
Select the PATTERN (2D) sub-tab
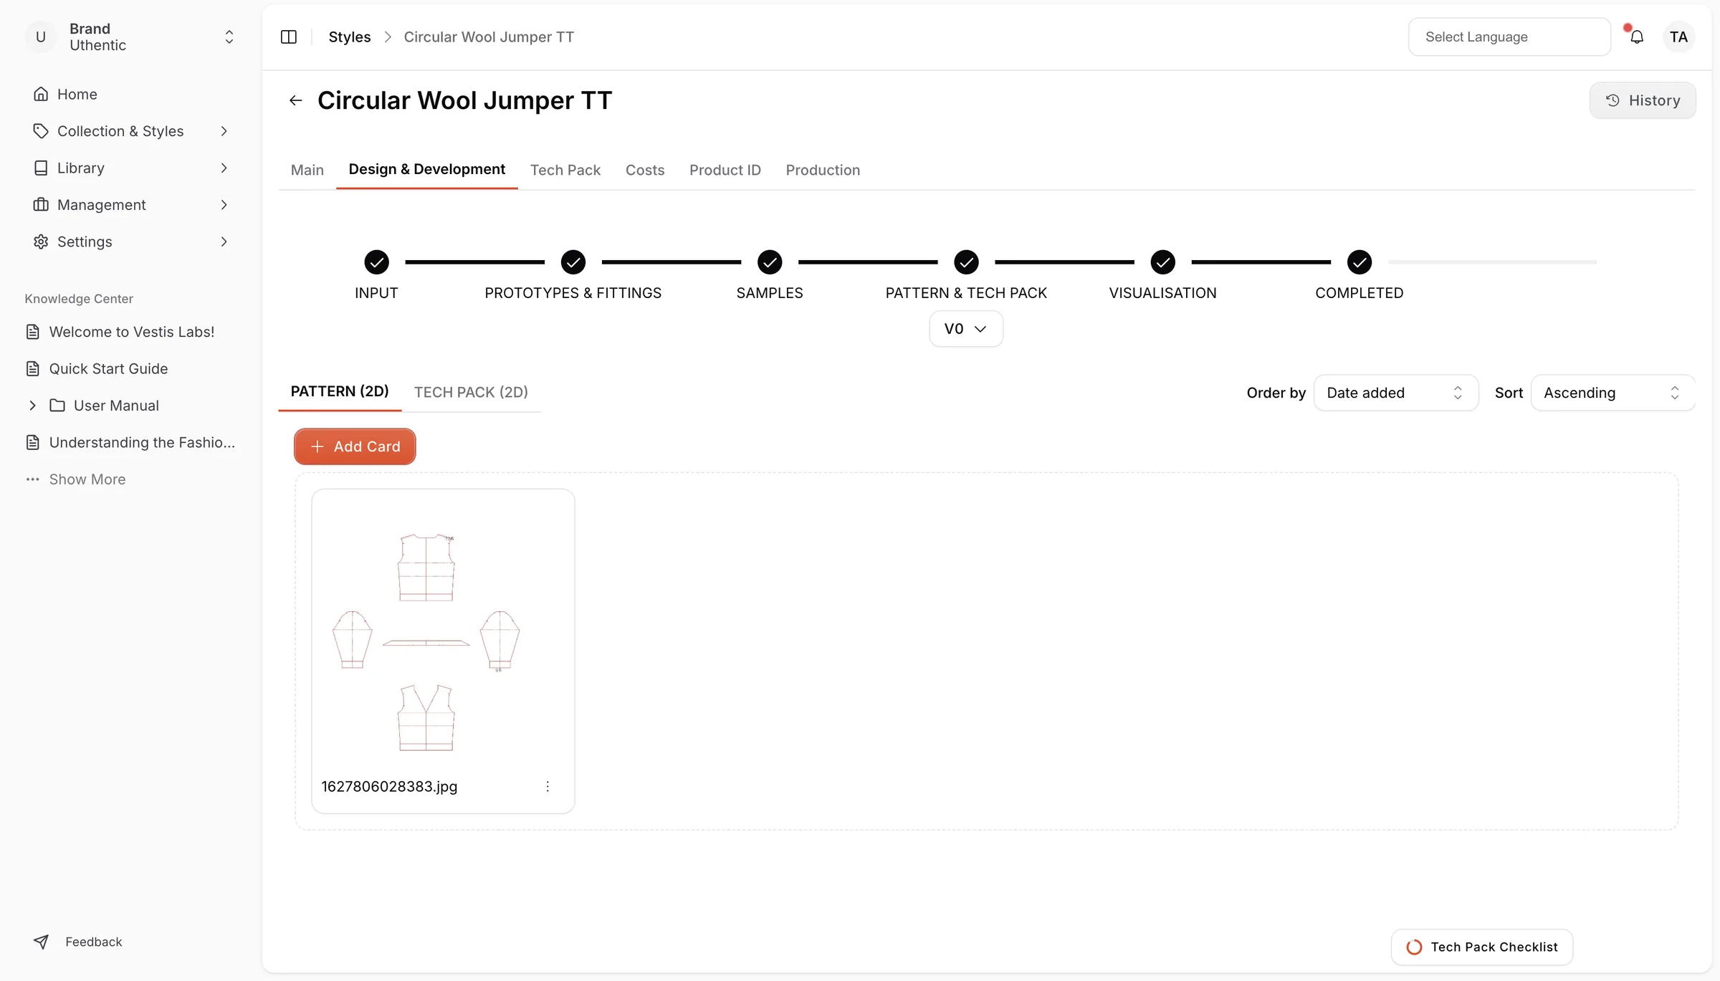[340, 391]
